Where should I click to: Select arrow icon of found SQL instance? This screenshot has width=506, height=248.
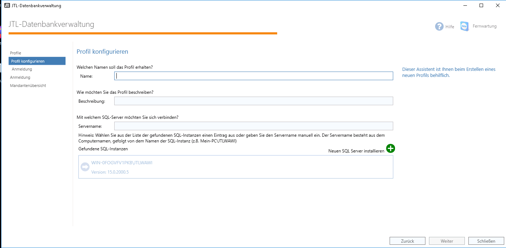[85, 167]
